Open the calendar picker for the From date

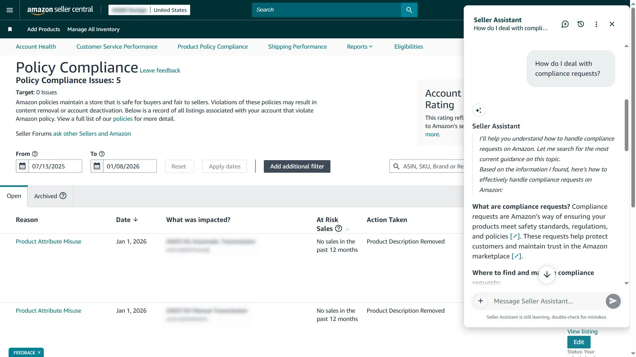(x=22, y=166)
